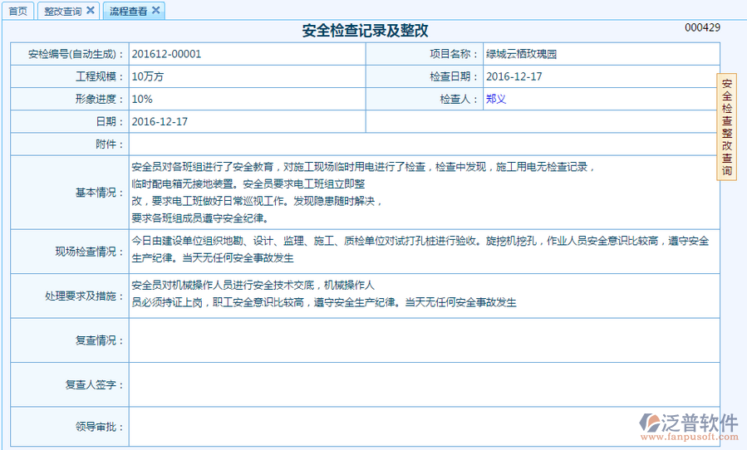Select the 项目名称 field 绿城云栖玫瑰园
Viewport: 747px width, 450px height.
coord(521,54)
